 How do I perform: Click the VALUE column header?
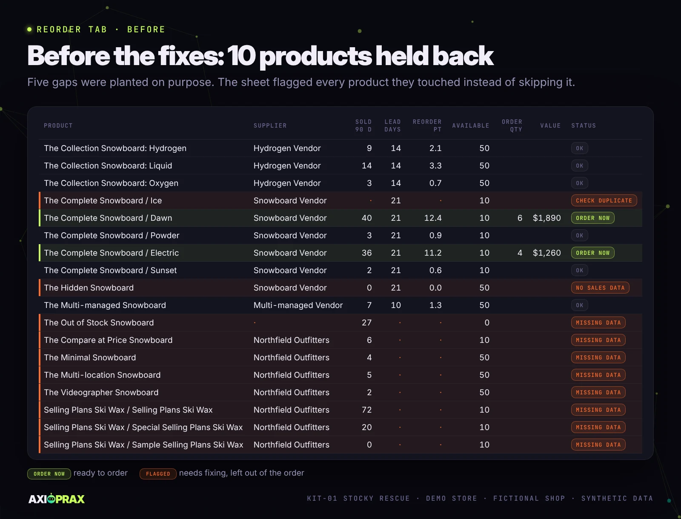(x=550, y=125)
